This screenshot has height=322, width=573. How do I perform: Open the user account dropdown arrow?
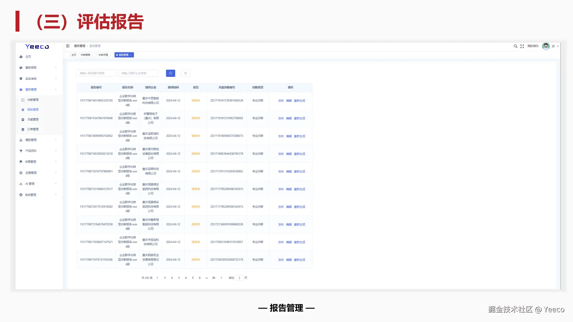(x=557, y=46)
